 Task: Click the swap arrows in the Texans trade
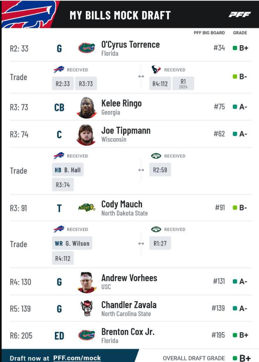[141, 76]
